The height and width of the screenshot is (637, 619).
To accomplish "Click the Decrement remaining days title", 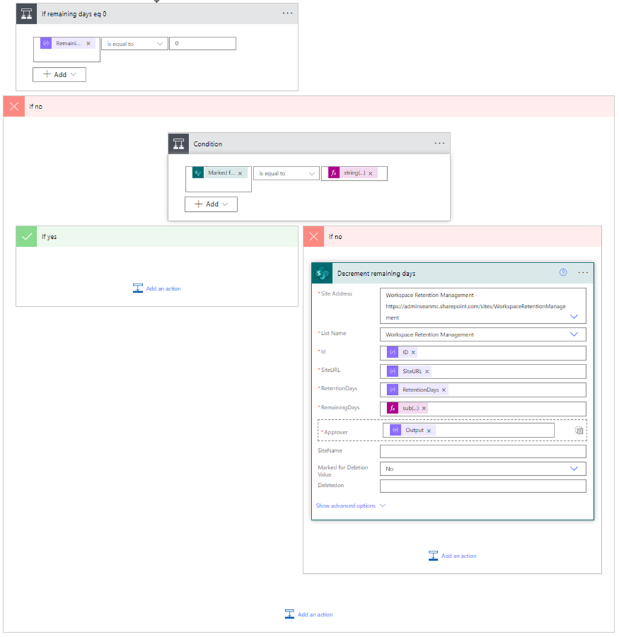I will (377, 273).
